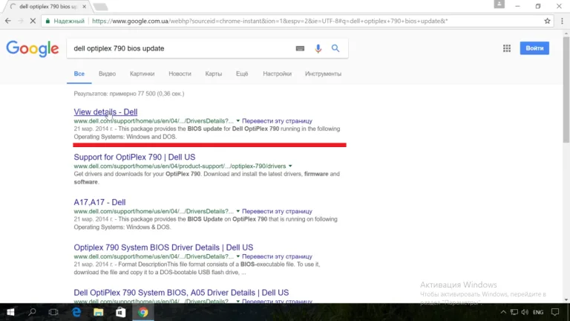Expand dropdown arrow of System BIOS Driver Details result
The width and height of the screenshot is (570, 321).
(238, 256)
